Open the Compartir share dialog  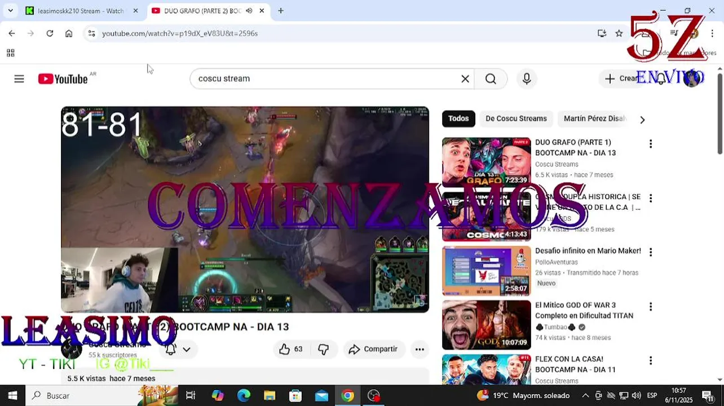373,349
